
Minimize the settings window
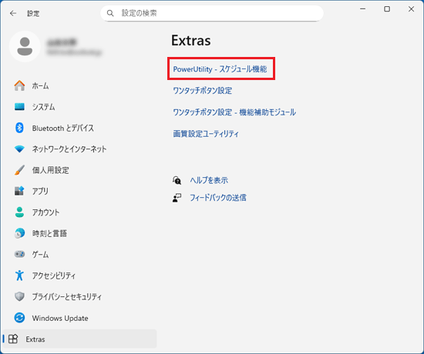[363, 9]
